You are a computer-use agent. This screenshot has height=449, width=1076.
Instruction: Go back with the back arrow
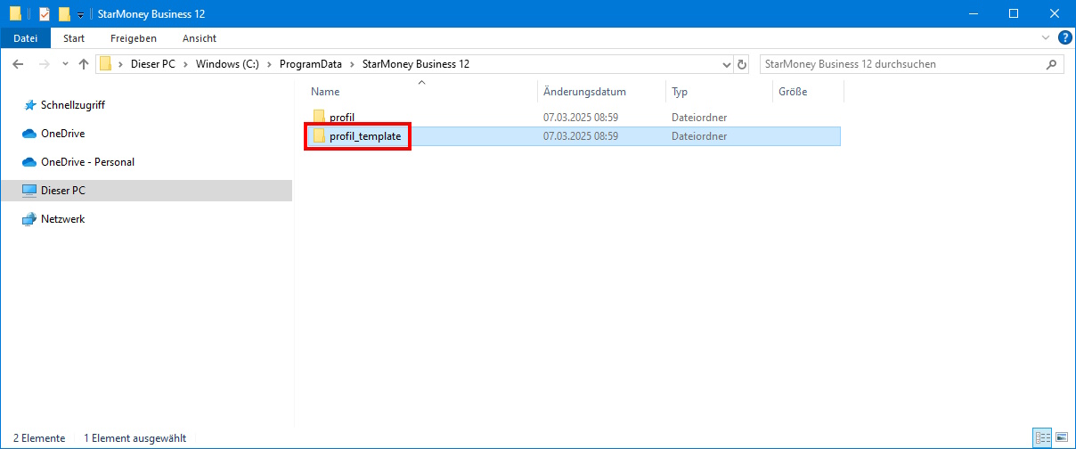[19, 64]
